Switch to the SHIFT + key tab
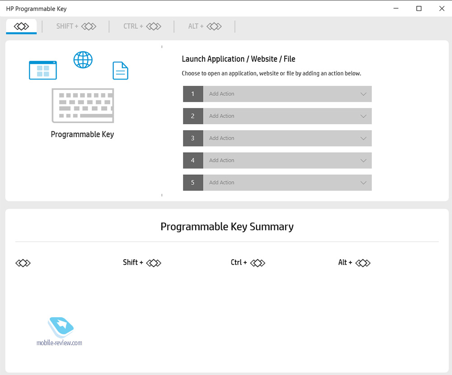 point(76,27)
